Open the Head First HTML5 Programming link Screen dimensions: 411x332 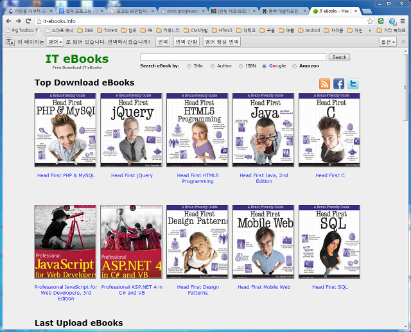(x=198, y=178)
